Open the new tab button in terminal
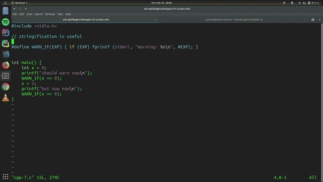Screen dimensions: 323x182 pyautogui.click(x=313, y=20)
